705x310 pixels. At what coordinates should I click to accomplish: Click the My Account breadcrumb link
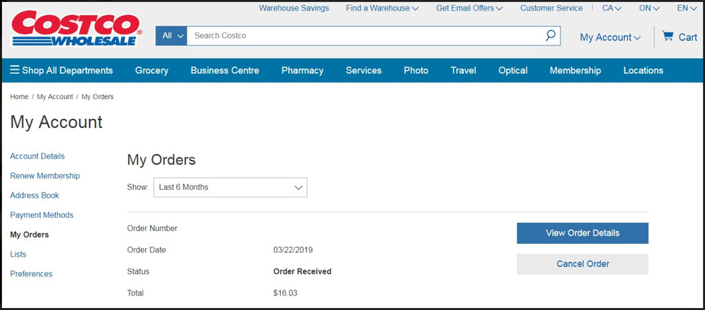55,96
